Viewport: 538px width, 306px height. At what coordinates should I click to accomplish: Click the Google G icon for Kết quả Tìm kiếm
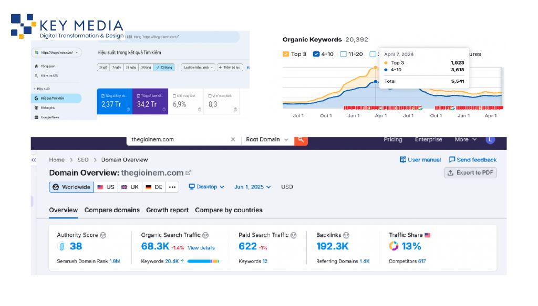point(36,98)
